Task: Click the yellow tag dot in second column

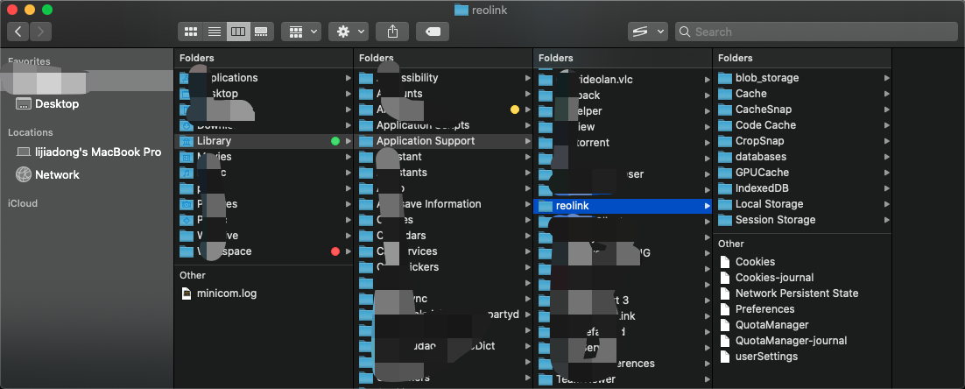Action: tap(515, 110)
